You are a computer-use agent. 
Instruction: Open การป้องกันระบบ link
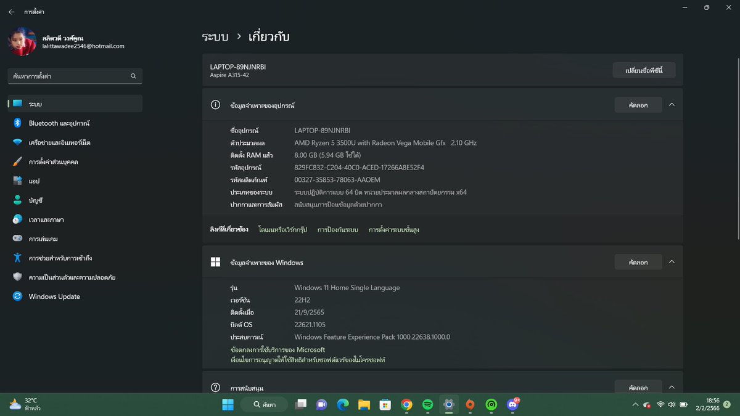point(337,229)
